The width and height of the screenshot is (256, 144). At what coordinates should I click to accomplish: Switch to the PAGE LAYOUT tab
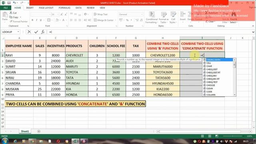point(46,8)
